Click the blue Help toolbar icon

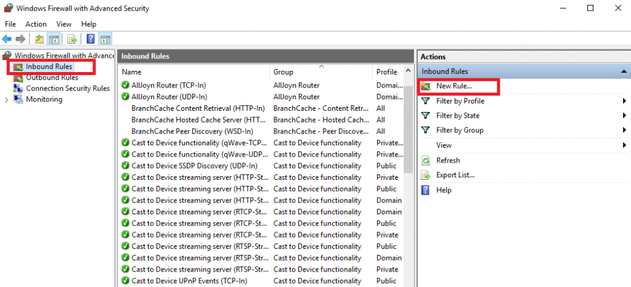91,39
